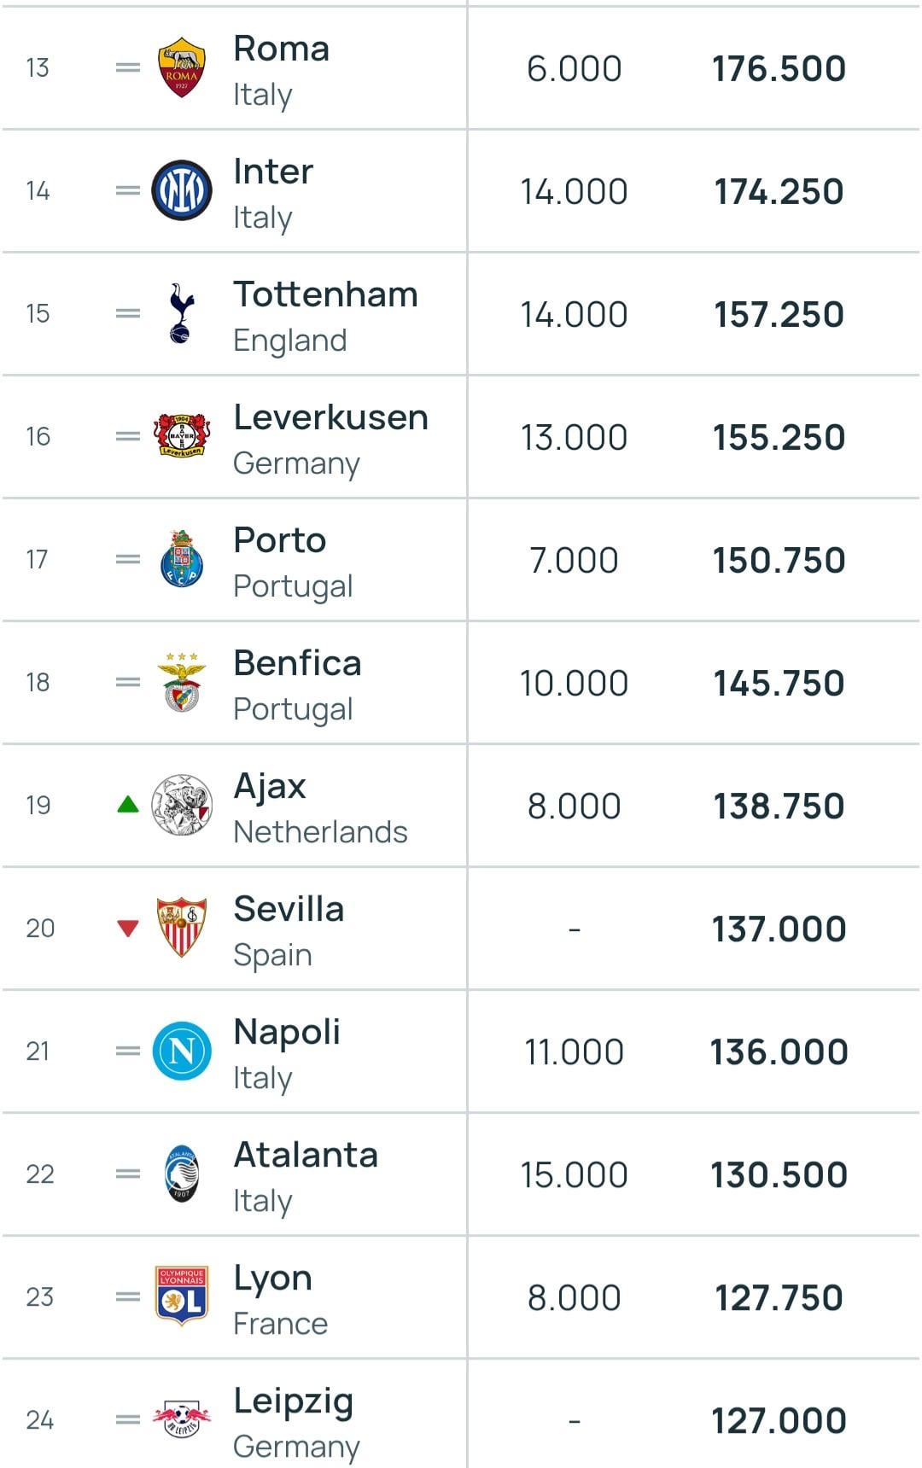This screenshot has height=1468, width=922.
Task: Tap the Leipzig red bulls logo
Action: (x=182, y=1419)
